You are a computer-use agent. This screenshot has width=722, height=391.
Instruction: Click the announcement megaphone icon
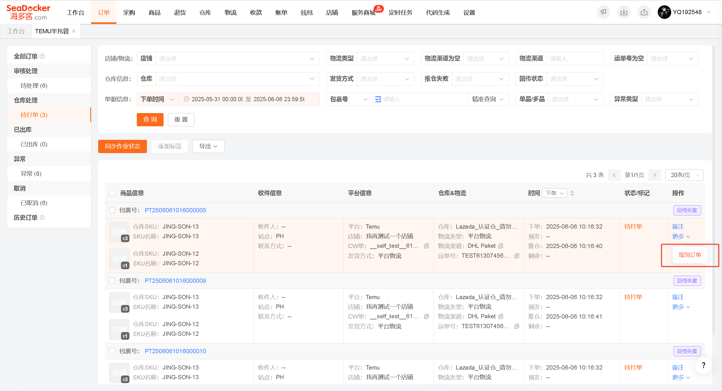603,12
